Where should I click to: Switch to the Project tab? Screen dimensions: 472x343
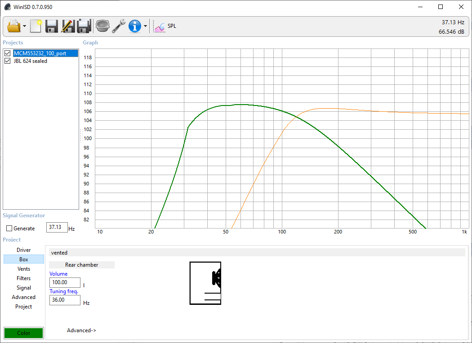(x=23, y=306)
